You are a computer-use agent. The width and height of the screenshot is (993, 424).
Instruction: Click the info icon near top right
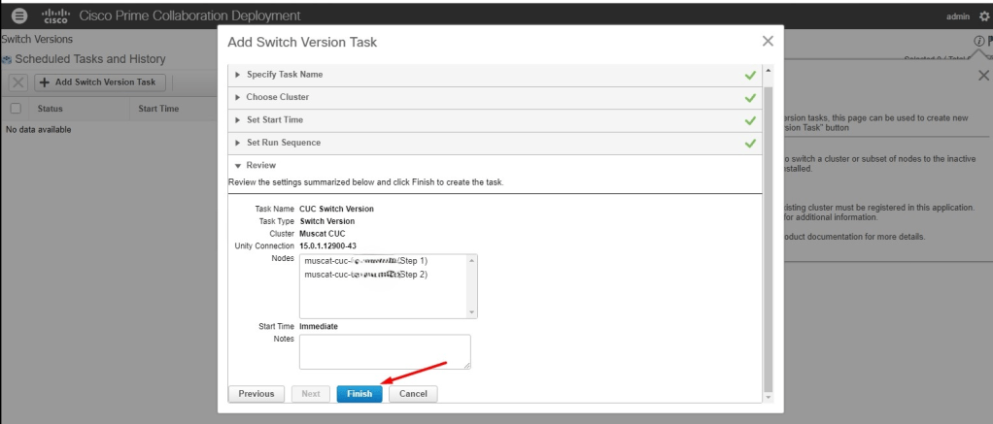coord(978,41)
